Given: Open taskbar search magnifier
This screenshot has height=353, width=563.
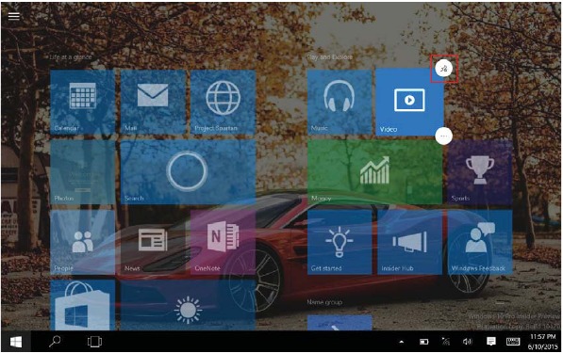Looking at the screenshot, I should (x=55, y=342).
